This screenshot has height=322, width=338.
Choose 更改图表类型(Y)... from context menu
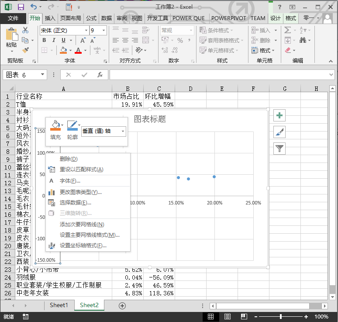(88, 192)
